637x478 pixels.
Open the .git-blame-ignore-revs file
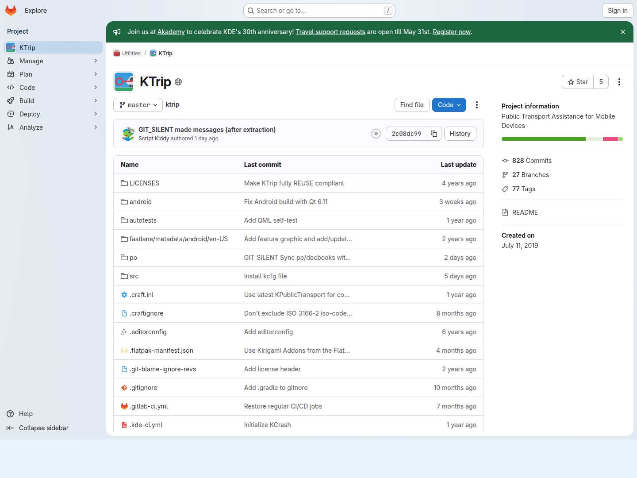[163, 369]
